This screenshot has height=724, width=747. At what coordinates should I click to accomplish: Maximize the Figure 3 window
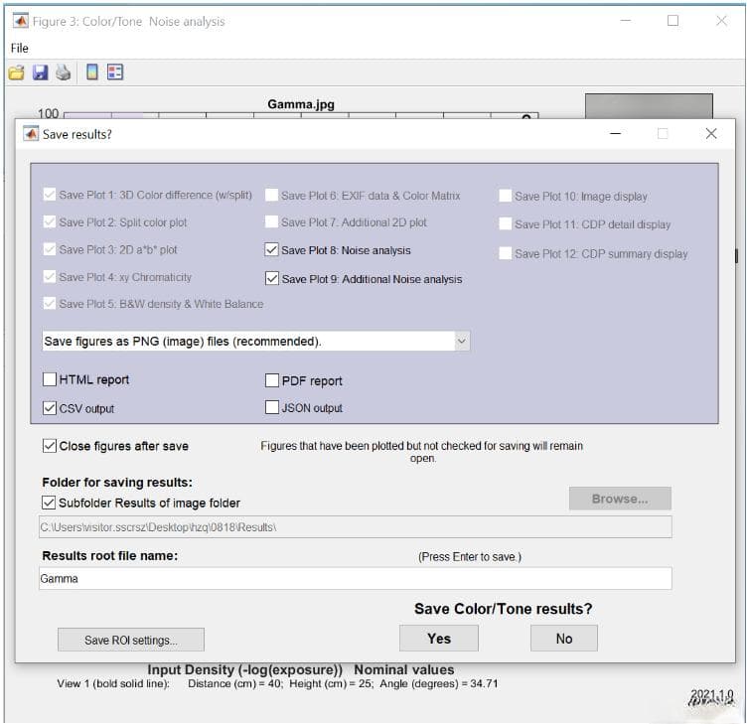672,21
